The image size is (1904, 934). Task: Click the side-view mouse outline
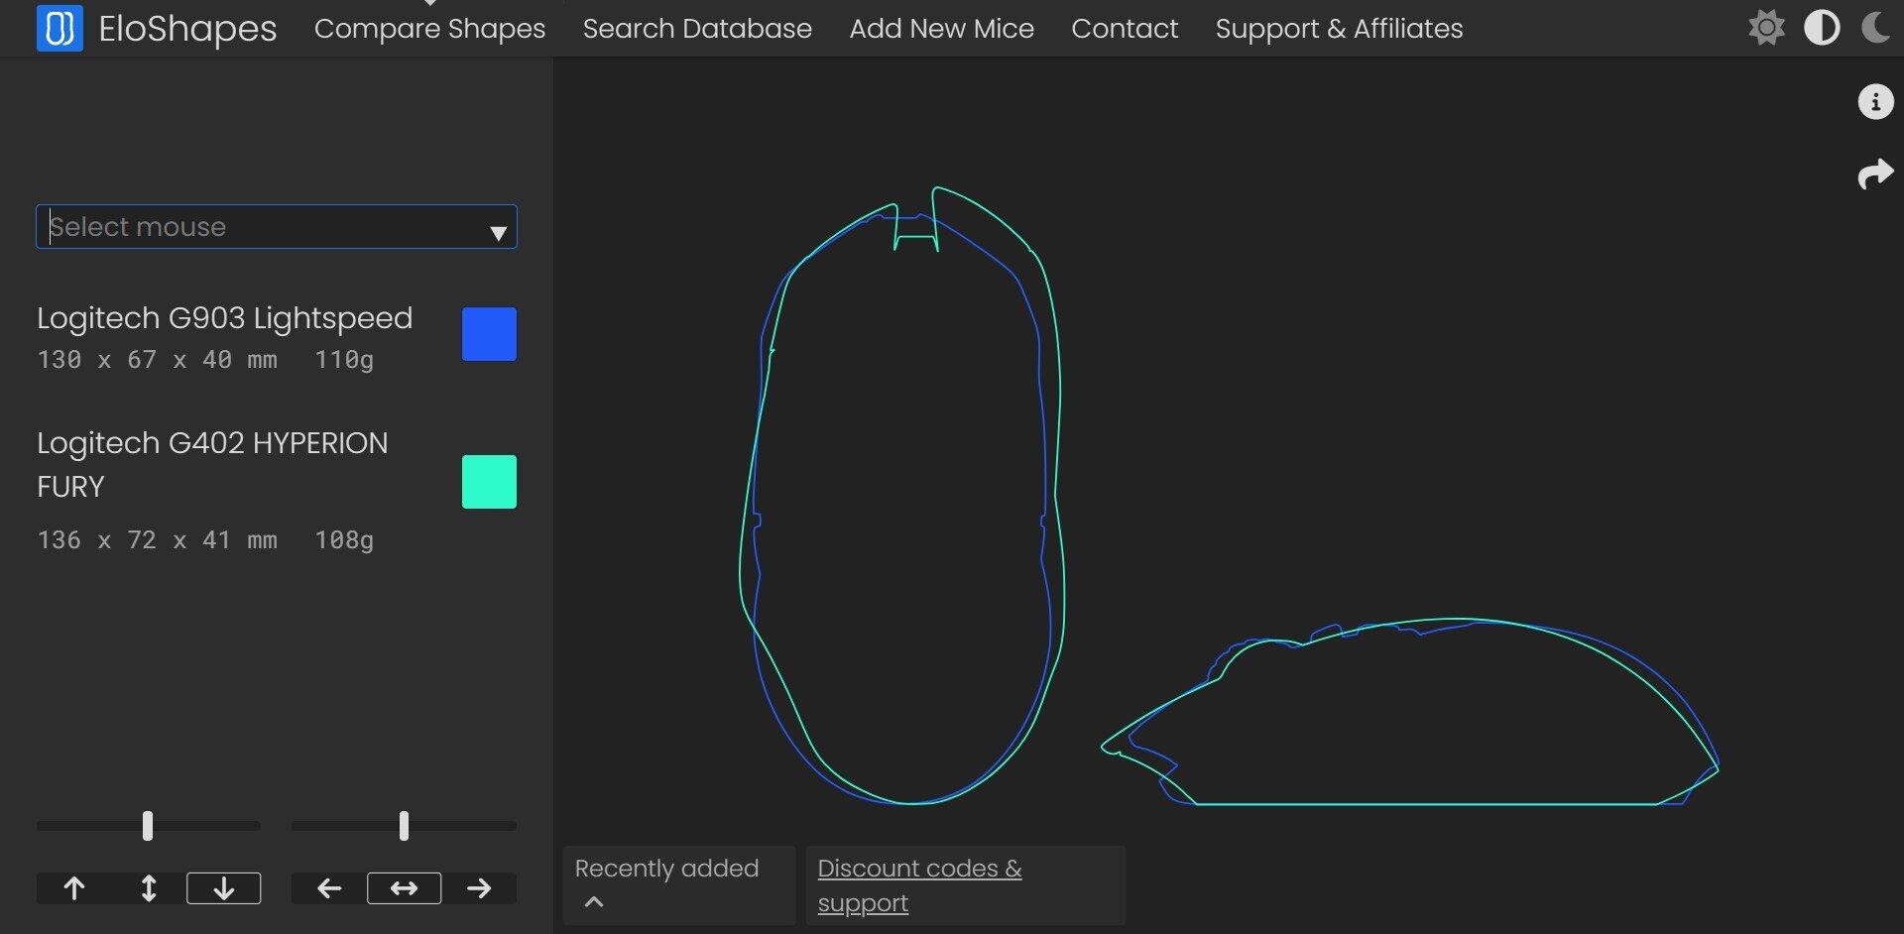(1409, 711)
